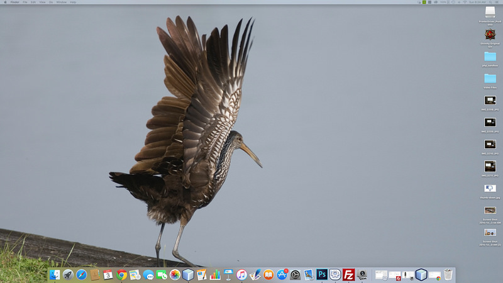Launch Keynote podium icon in Dock
The image size is (503, 283).
[228, 275]
